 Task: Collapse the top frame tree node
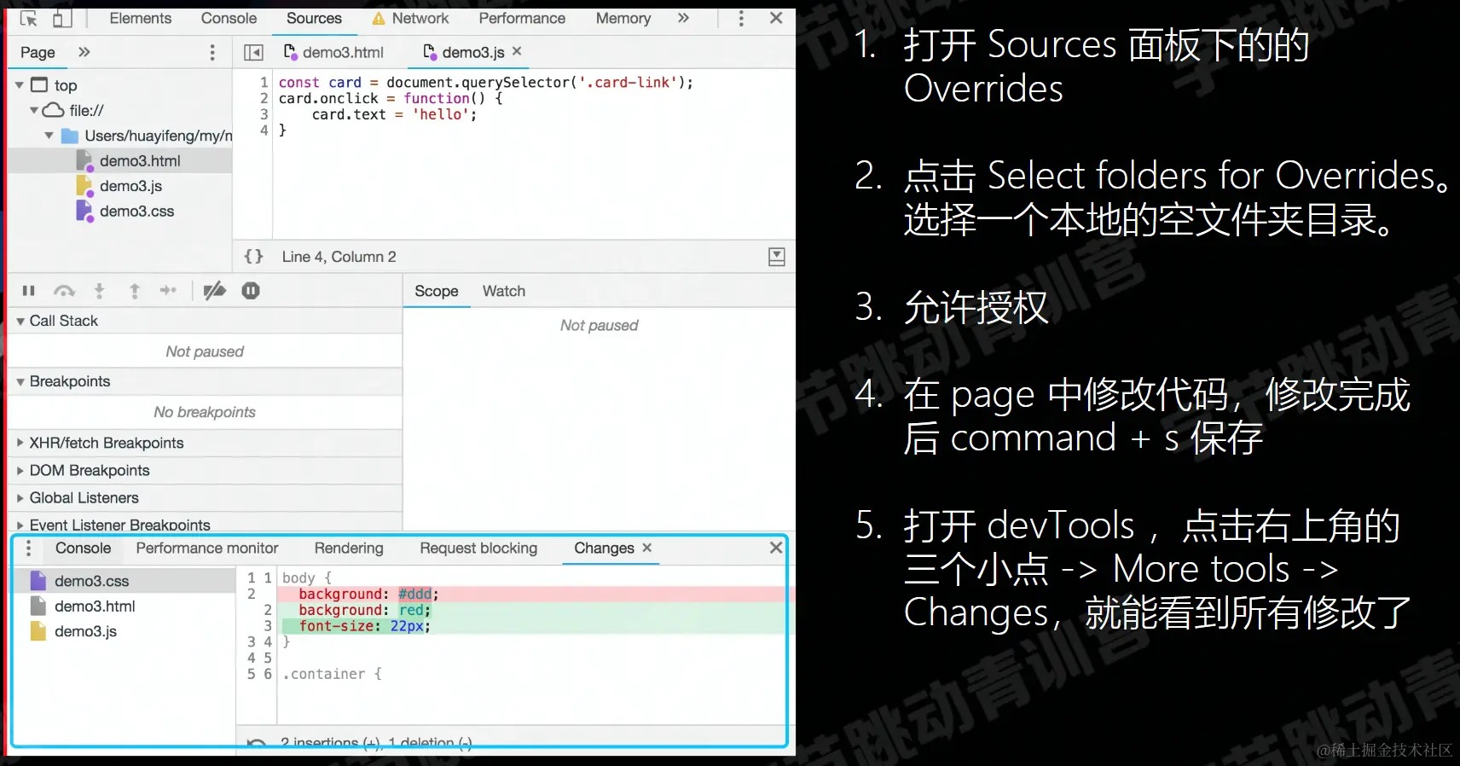tap(20, 85)
